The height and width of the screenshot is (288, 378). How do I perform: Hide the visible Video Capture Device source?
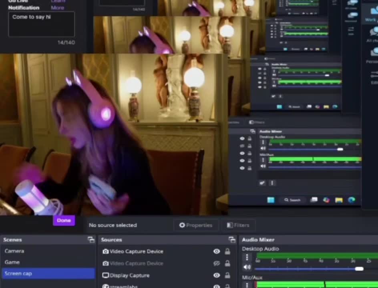pyautogui.click(x=217, y=251)
